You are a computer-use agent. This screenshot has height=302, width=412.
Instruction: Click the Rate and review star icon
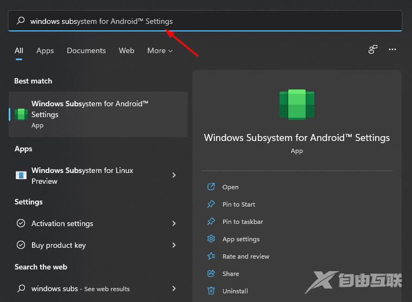click(211, 256)
